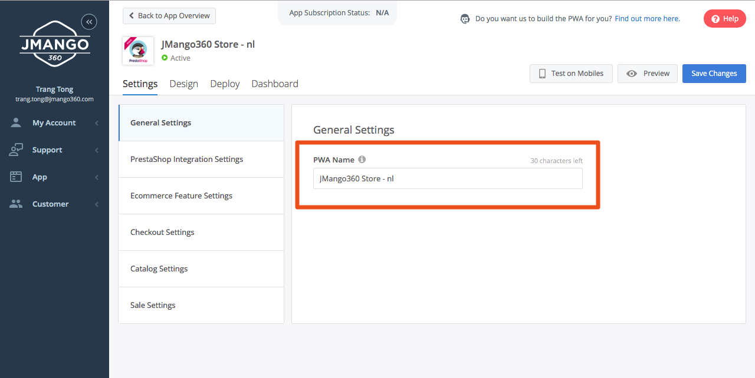Click the PWA Name info icon
755x378 pixels.
[362, 160]
